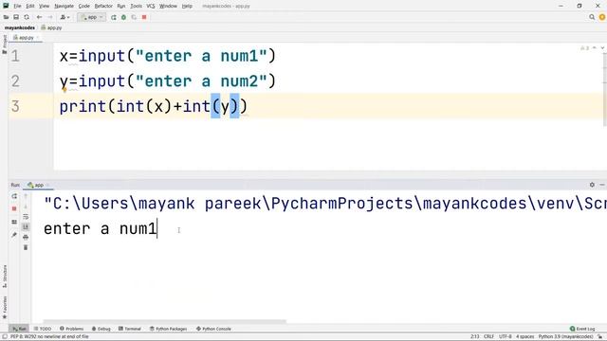Click the Clear All trash icon
607x341 pixels.
[26, 247]
